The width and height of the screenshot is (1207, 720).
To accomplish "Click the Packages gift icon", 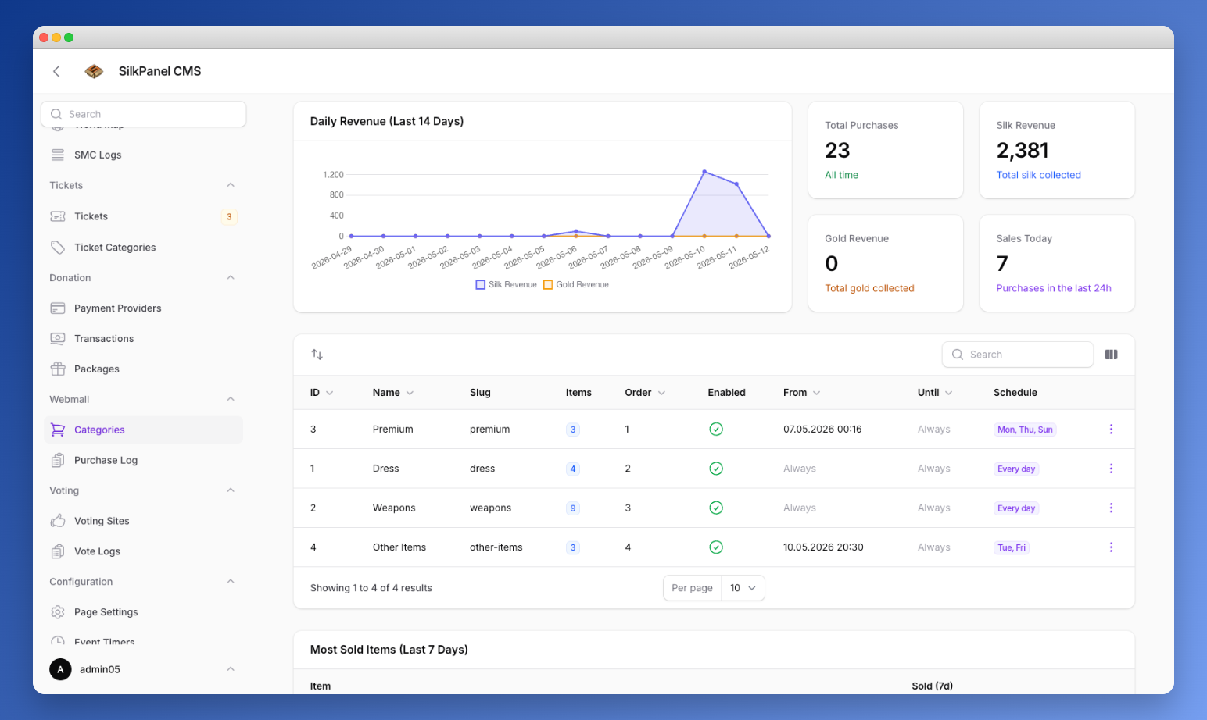I will 58,369.
